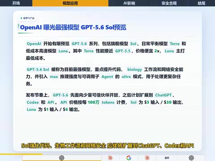Click the $1 输入 price text

pos(51,110)
